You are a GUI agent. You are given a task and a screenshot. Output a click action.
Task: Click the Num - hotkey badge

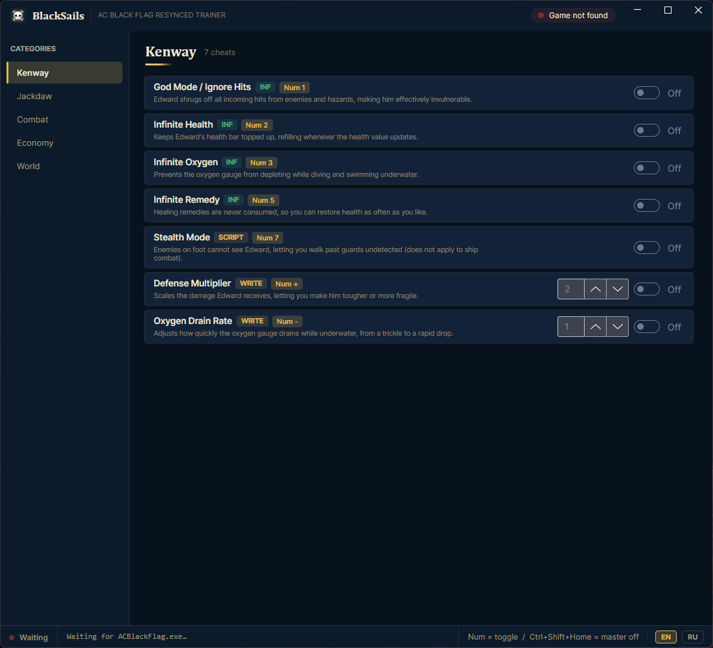(287, 321)
